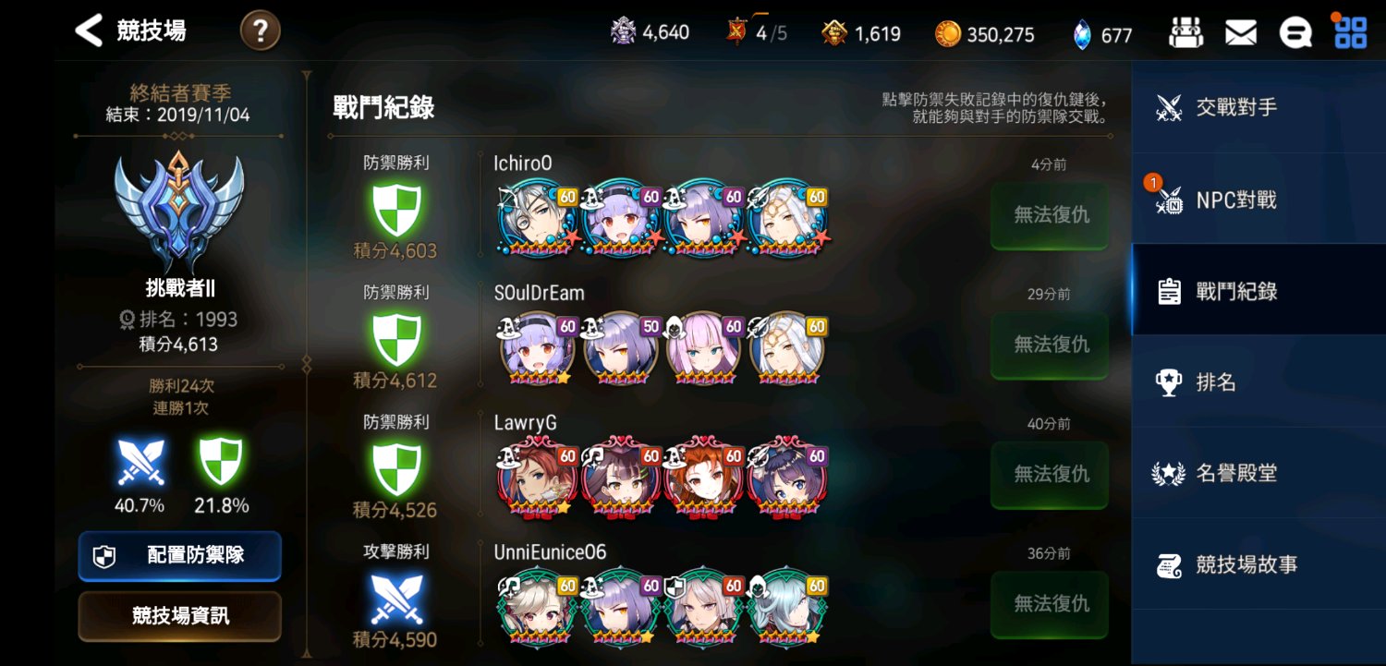Tap the blue gem currency icon
The image size is (1386, 666).
(1082, 34)
